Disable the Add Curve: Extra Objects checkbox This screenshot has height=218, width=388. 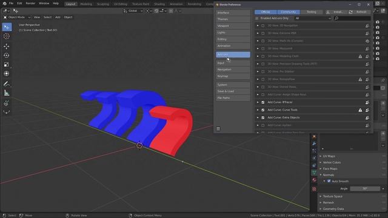(x=263, y=117)
